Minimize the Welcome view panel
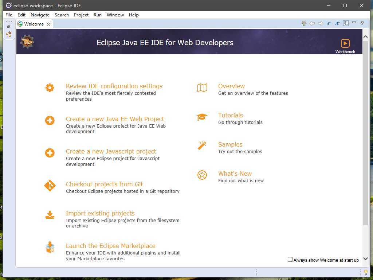The image size is (373, 280). coord(354,22)
